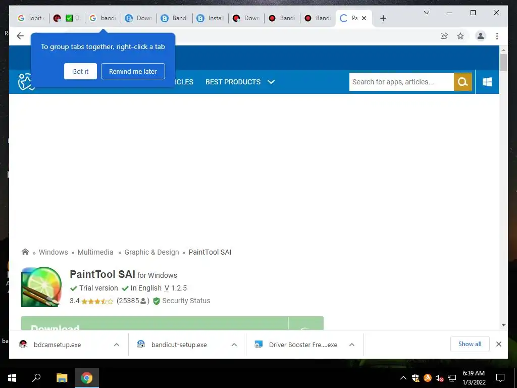Switch to the Install tab
This screenshot has height=388, width=517.
(211, 18)
